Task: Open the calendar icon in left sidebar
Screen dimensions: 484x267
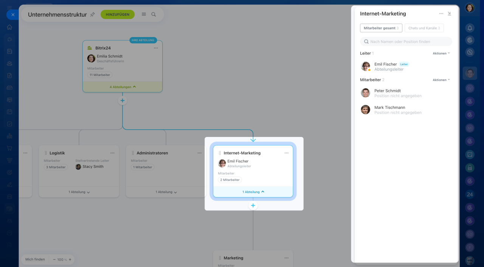Action: coord(9,112)
